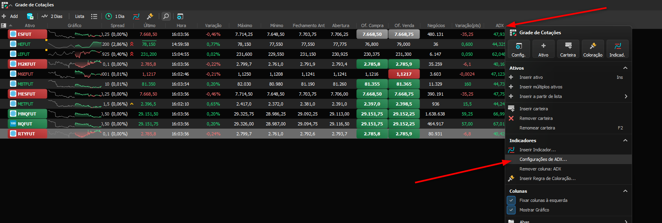Click the MBTFUT asset icon
This screenshot has width=662, height=223.
(x=13, y=84)
